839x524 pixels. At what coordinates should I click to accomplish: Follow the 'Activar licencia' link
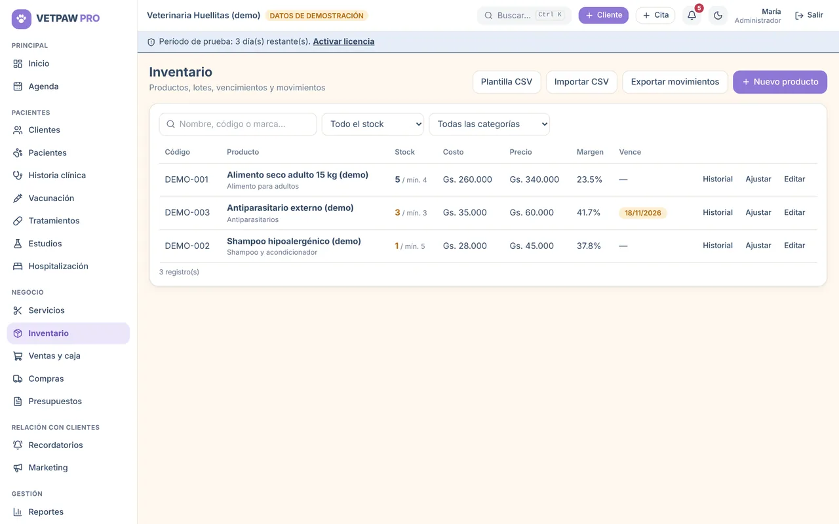(343, 41)
